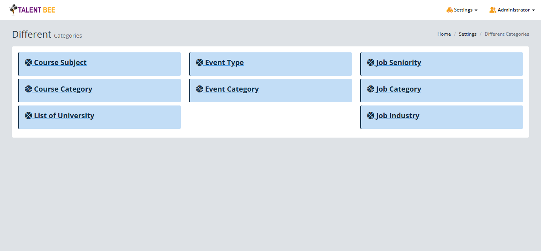Open the Settings dropdown menu

(462, 10)
